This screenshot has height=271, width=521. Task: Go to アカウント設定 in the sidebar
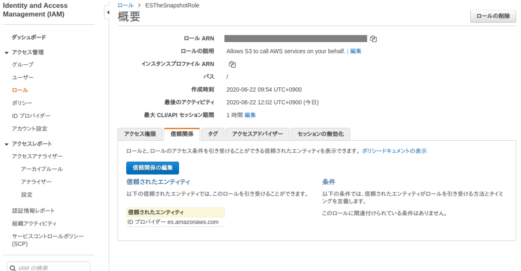pyautogui.click(x=30, y=129)
